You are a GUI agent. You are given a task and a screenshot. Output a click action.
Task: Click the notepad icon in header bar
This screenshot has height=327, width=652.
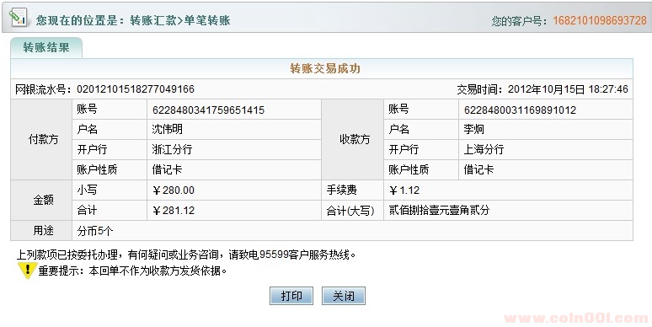(x=19, y=18)
